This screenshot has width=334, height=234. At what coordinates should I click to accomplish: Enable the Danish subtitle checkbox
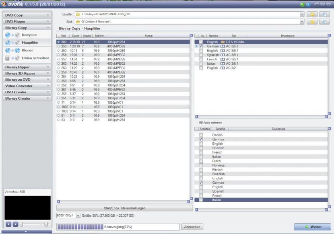tap(201, 135)
